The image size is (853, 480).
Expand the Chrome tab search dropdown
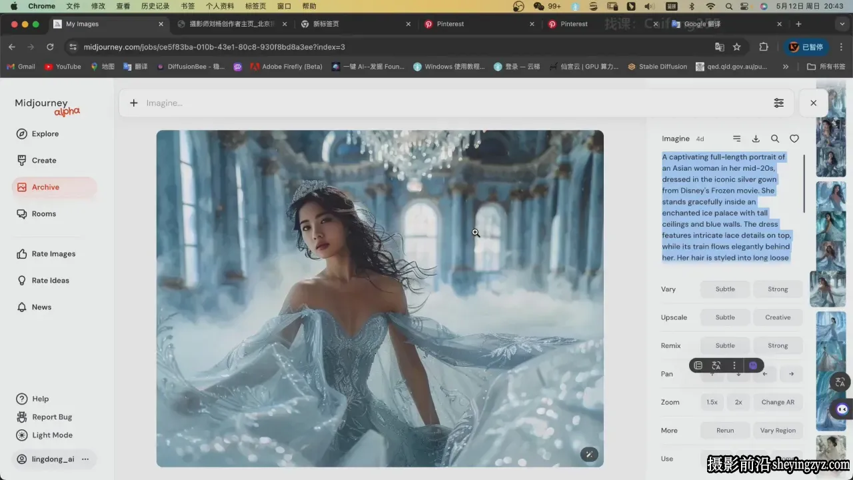click(842, 24)
